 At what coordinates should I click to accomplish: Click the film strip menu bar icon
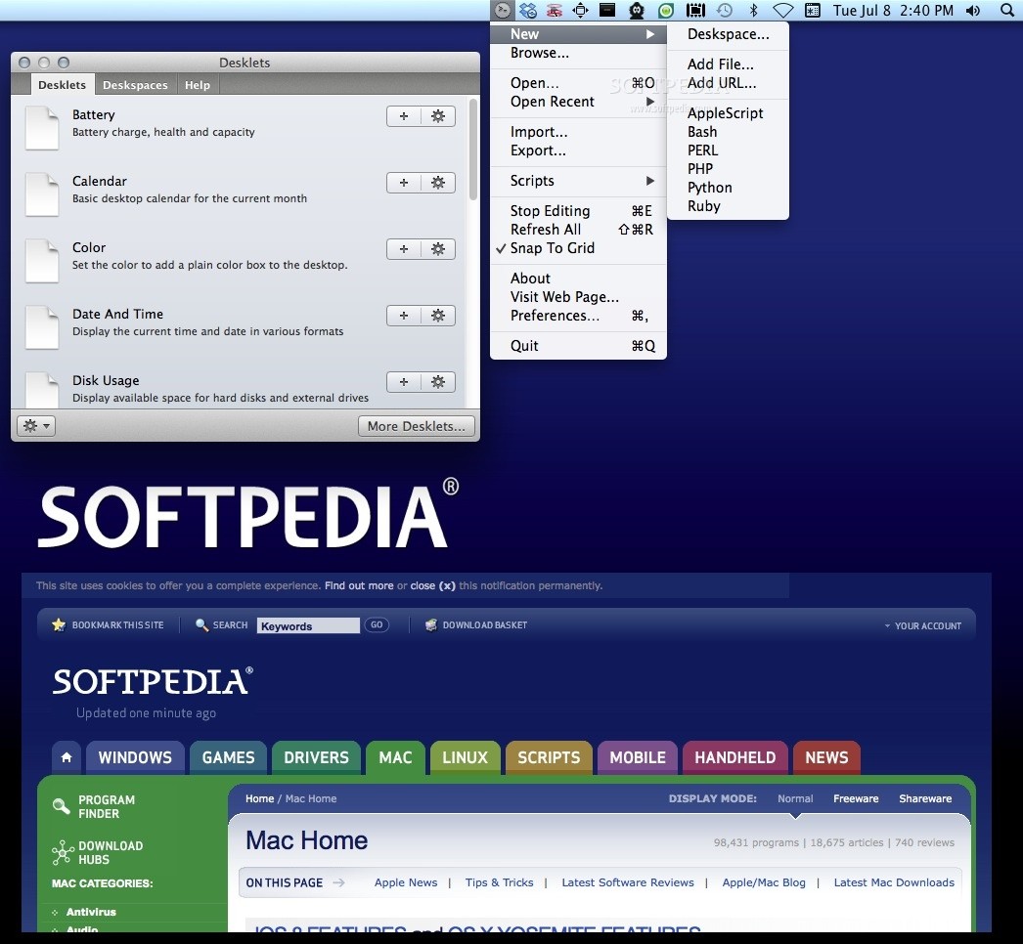coord(695,10)
